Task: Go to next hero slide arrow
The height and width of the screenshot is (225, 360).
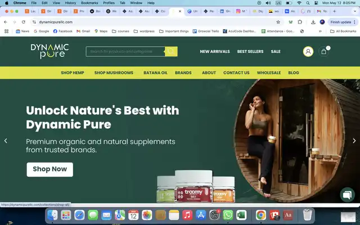Action: click(x=354, y=141)
